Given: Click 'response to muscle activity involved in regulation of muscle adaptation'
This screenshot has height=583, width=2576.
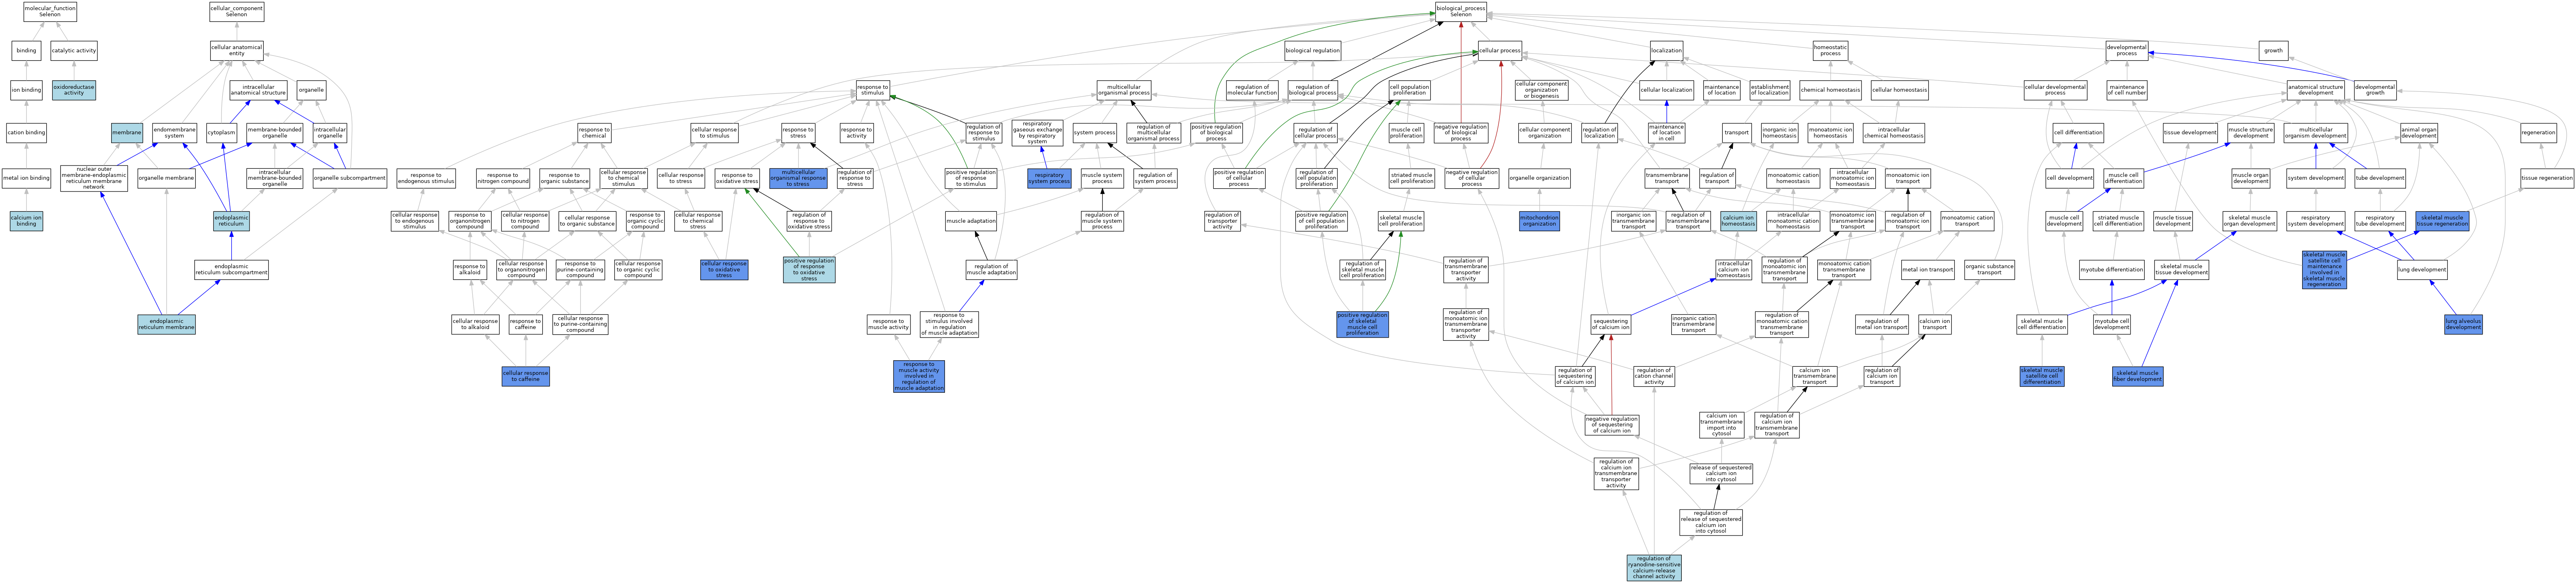Looking at the screenshot, I should point(919,377).
